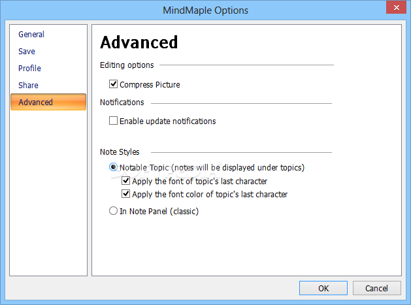The width and height of the screenshot is (411, 305).
Task: Enable update notifications checkbox
Action: pyautogui.click(x=114, y=121)
